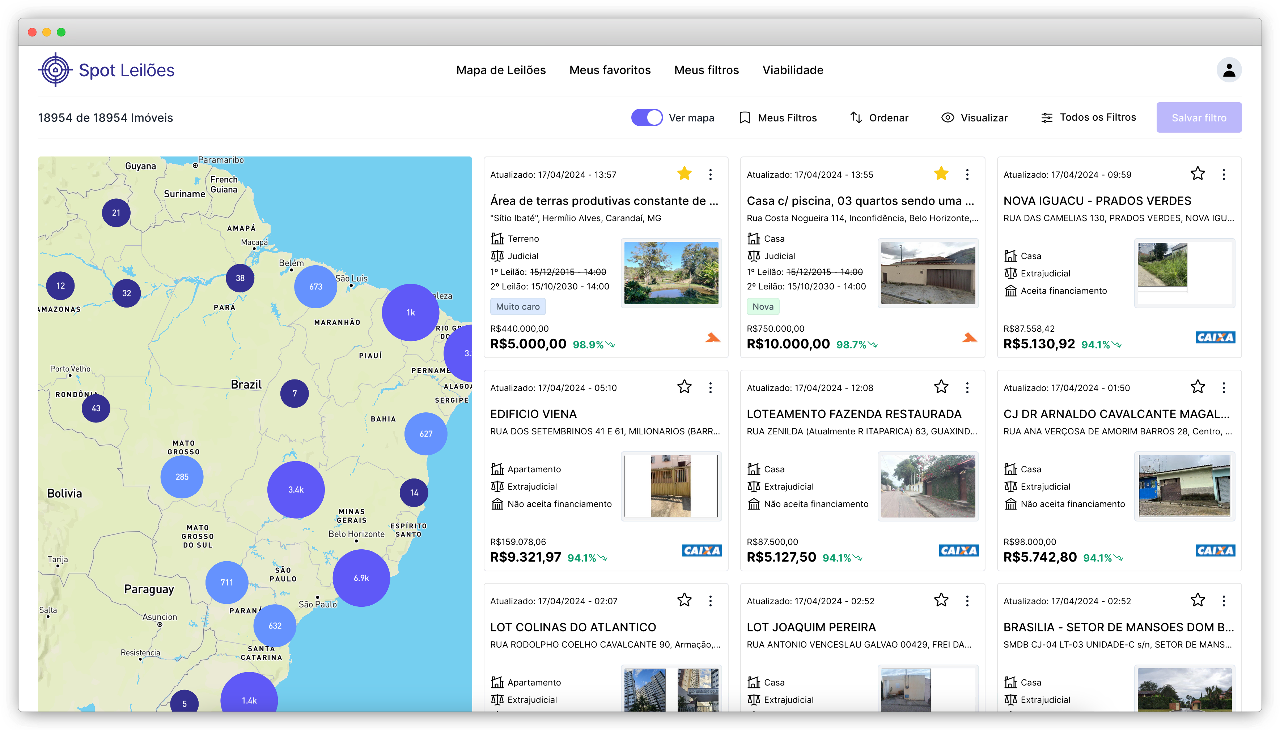Unfavorite the Área de terras produtivas listing
Image resolution: width=1280 pixels, height=730 pixels.
coord(684,173)
